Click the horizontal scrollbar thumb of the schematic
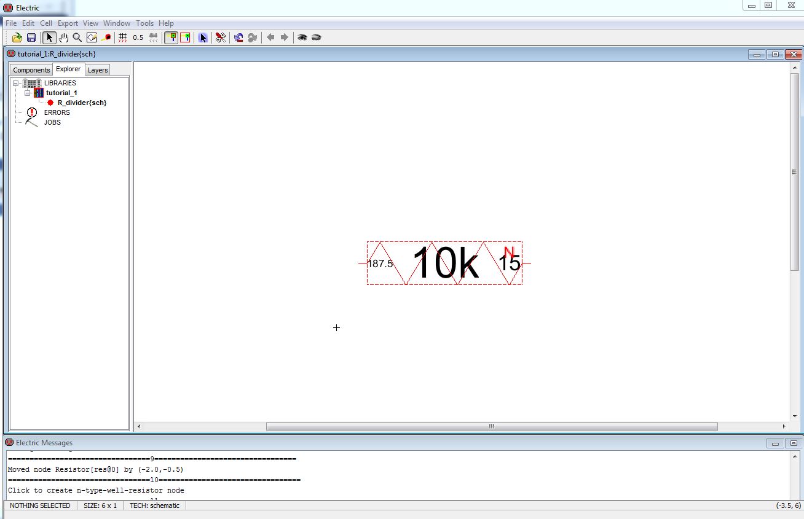 492,426
